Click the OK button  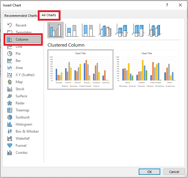(149, 172)
